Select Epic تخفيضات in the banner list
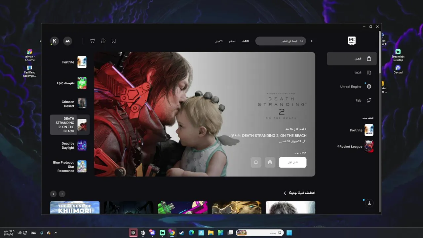The height and width of the screenshot is (238, 423). tap(69, 83)
